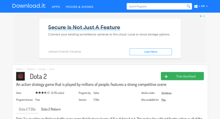Open the MOVIES & SHOWS menu
Screen dimensions: 220x119
79,7
